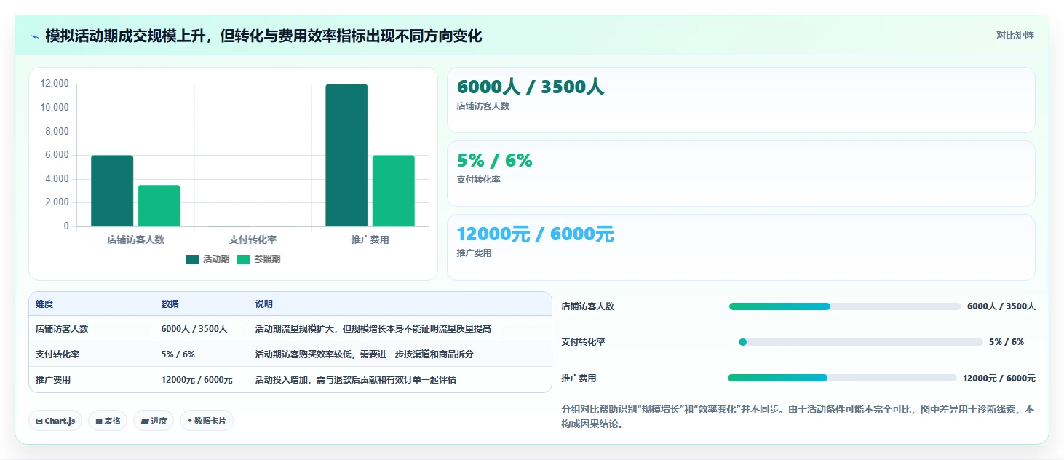
Task: Toggle the 活动期 legend swatch
Action: tap(192, 259)
